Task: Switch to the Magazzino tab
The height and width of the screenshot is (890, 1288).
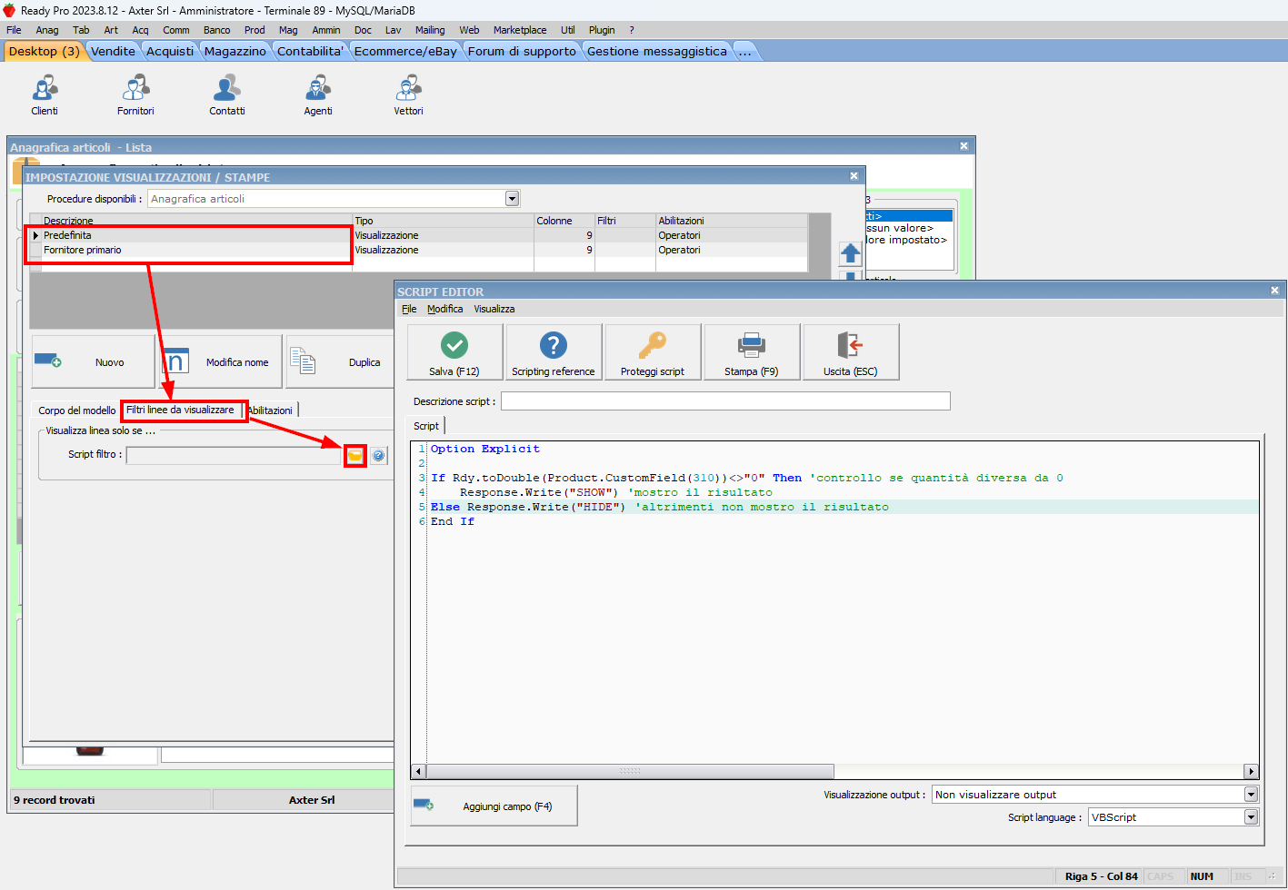Action: pyautogui.click(x=235, y=51)
